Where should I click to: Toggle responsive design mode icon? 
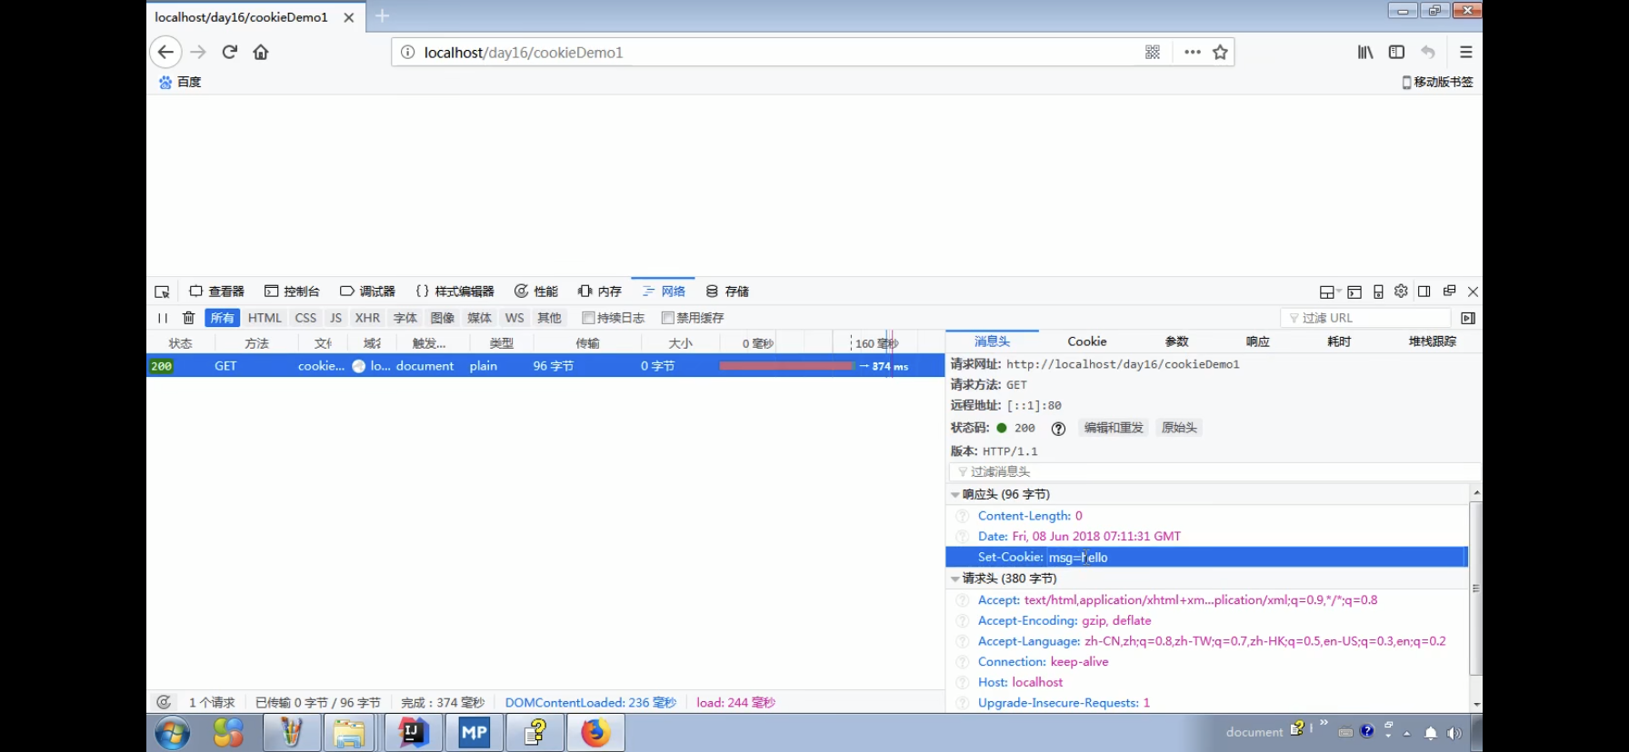click(1378, 292)
